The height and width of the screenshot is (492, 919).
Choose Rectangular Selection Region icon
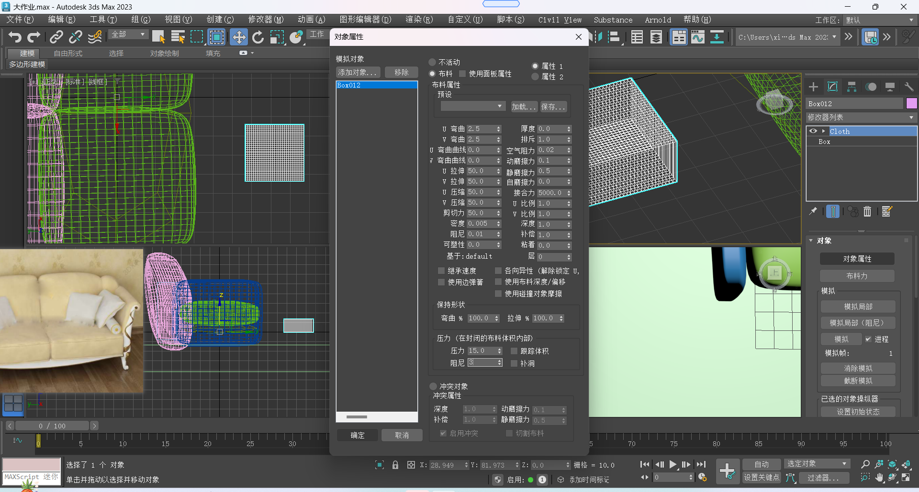(197, 37)
